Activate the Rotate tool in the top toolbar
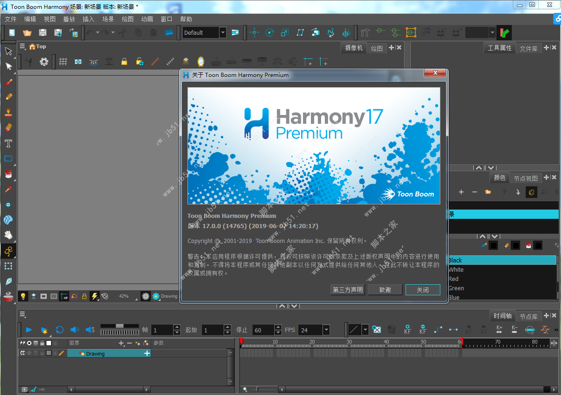This screenshot has height=395, width=561. [270, 32]
